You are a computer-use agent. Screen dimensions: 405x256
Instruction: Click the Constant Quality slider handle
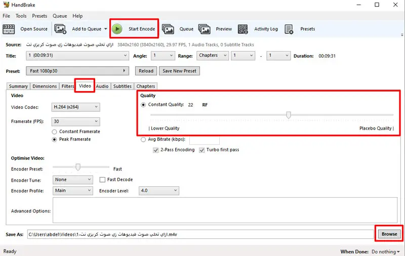click(289, 115)
